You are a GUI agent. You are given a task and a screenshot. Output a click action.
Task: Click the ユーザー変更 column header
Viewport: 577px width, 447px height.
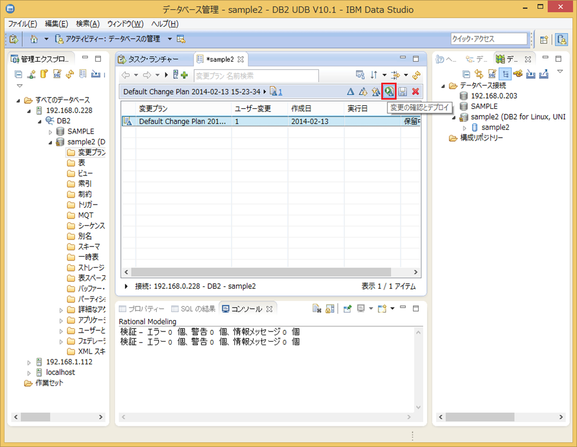click(260, 109)
